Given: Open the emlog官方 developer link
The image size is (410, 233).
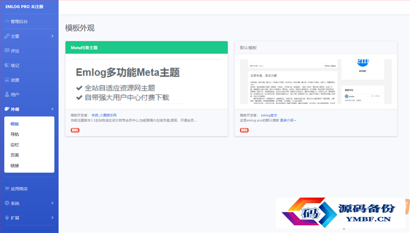Looking at the screenshot, I should pos(269,115).
